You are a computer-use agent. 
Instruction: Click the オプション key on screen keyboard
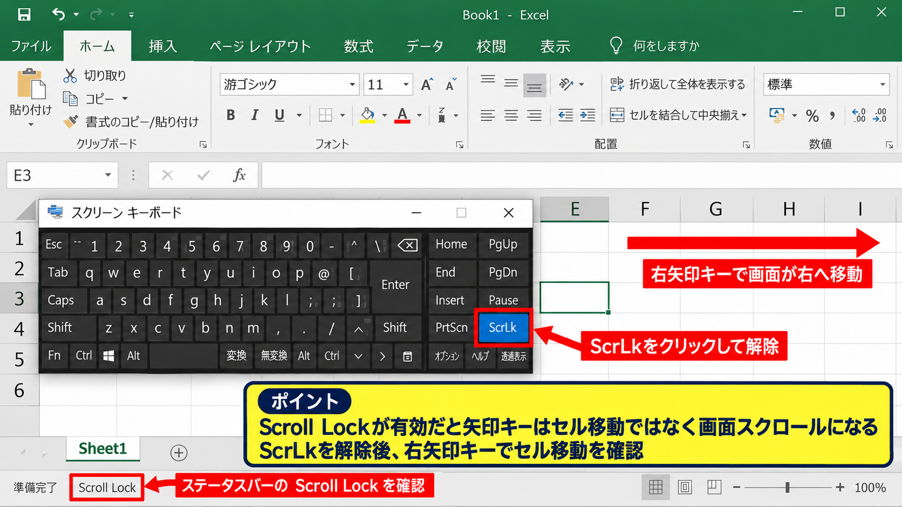447,356
